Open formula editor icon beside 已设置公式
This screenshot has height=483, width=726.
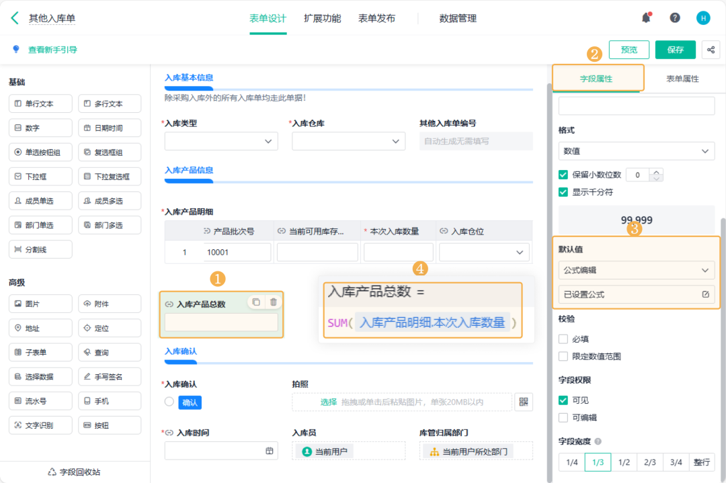[706, 294]
